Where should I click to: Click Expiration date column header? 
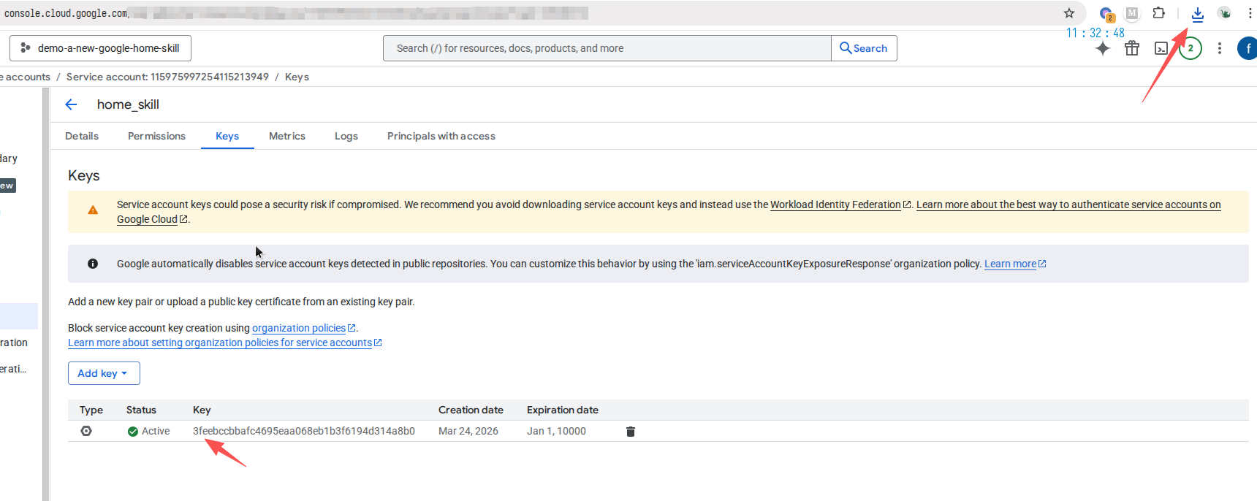[563, 410]
